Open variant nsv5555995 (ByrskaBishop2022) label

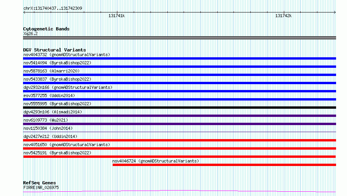[x=57, y=104]
